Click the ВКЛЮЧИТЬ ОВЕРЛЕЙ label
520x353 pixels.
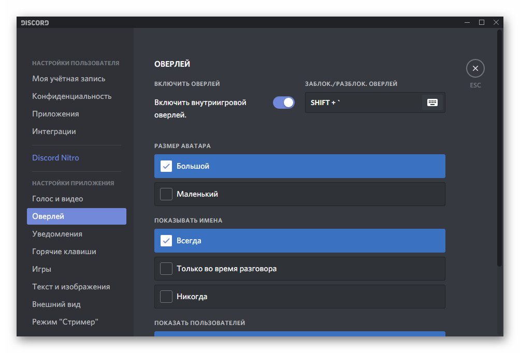click(187, 84)
